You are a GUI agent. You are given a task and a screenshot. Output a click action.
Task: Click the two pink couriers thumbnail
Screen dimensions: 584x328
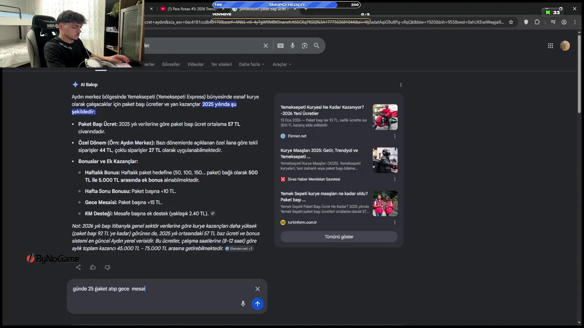385,204
